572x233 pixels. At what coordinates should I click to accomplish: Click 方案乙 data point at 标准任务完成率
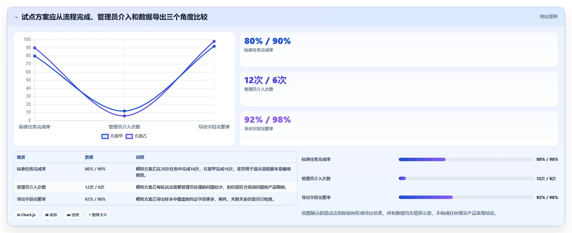[x=34, y=48]
